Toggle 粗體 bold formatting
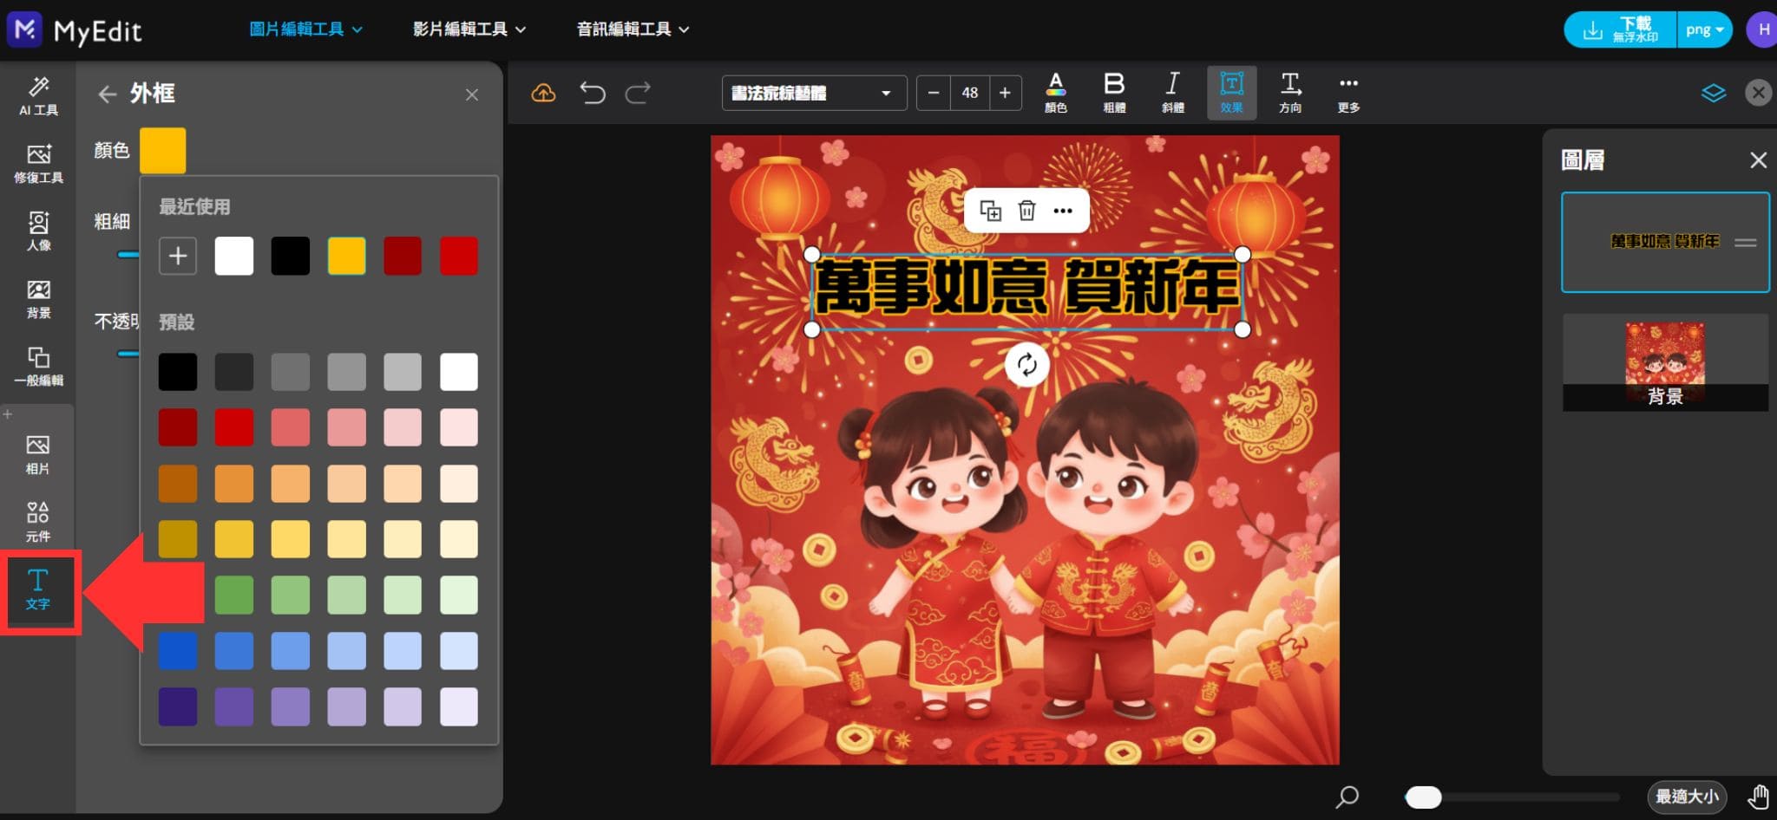 [1114, 93]
